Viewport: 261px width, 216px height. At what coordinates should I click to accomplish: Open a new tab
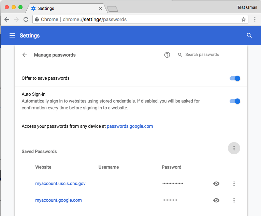pyautogui.click(x=112, y=9)
